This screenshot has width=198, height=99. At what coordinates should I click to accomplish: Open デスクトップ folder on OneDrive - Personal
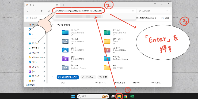116,59
